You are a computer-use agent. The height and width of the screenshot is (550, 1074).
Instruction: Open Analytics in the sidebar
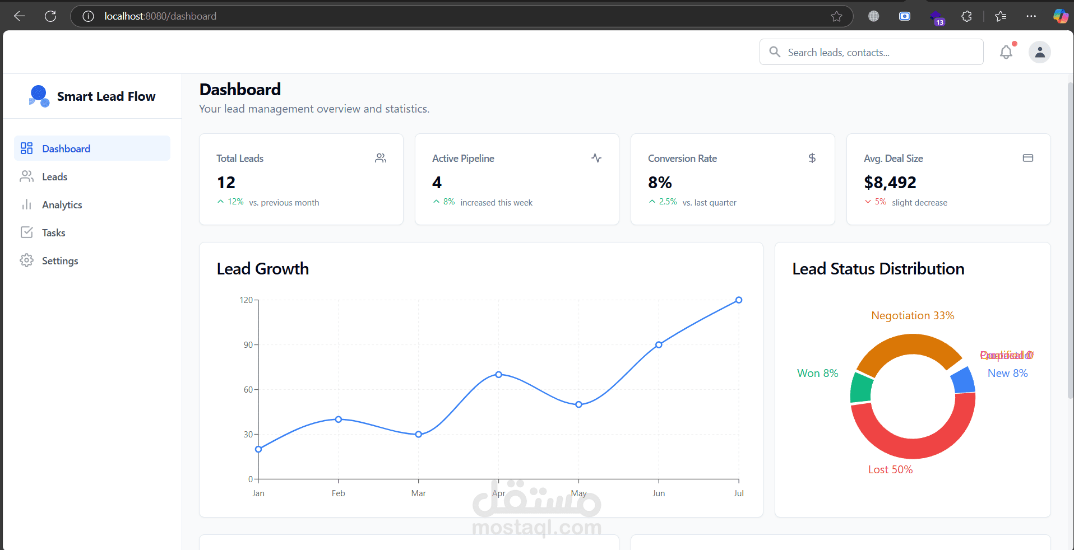[92, 204]
